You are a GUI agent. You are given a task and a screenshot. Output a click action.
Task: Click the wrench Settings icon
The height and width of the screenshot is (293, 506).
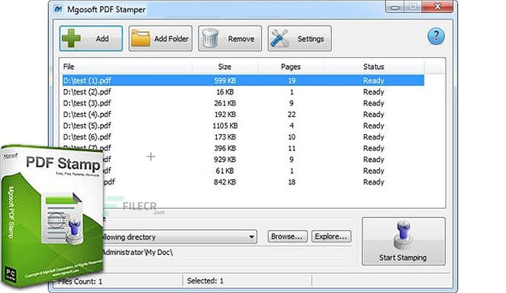click(x=280, y=38)
